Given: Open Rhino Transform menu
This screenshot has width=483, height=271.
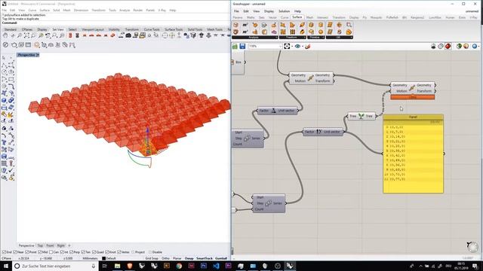Looking at the screenshot, I should pyautogui.click(x=99, y=10).
